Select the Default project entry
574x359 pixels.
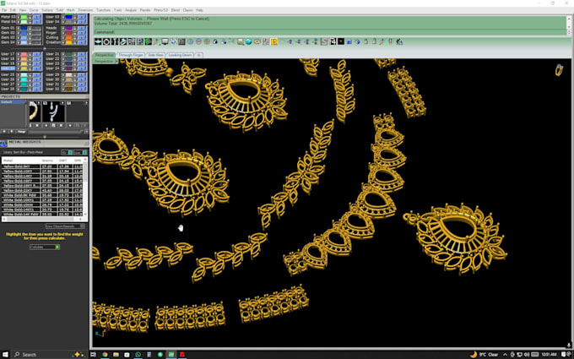pos(12,102)
